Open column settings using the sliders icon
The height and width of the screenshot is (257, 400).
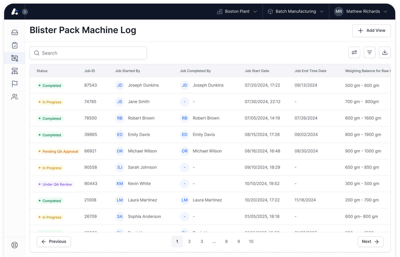(x=354, y=52)
